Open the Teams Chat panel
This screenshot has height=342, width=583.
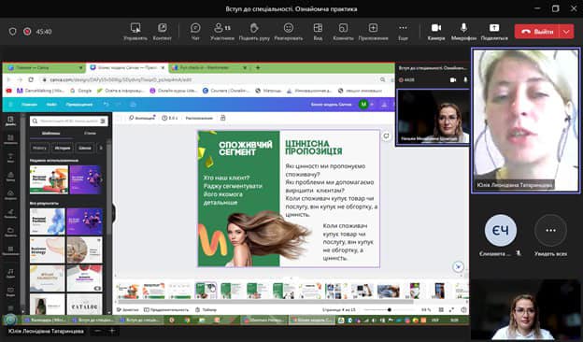[195, 32]
